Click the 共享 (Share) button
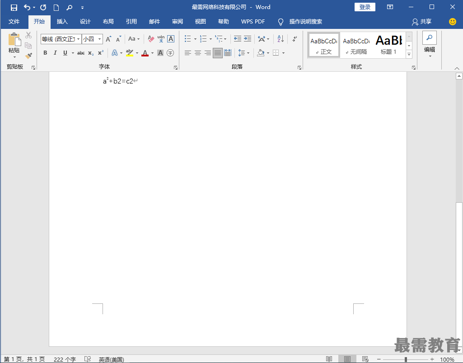463x363 pixels. tap(422, 22)
